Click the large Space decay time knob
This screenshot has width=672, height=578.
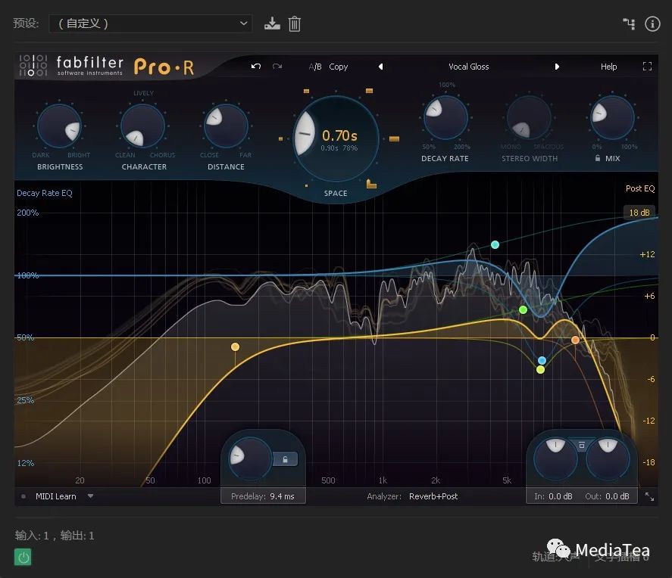click(336, 138)
